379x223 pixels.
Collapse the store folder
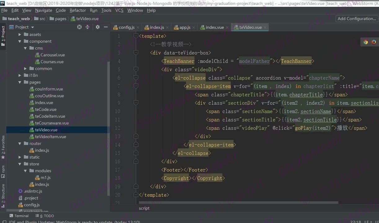pos(20,164)
